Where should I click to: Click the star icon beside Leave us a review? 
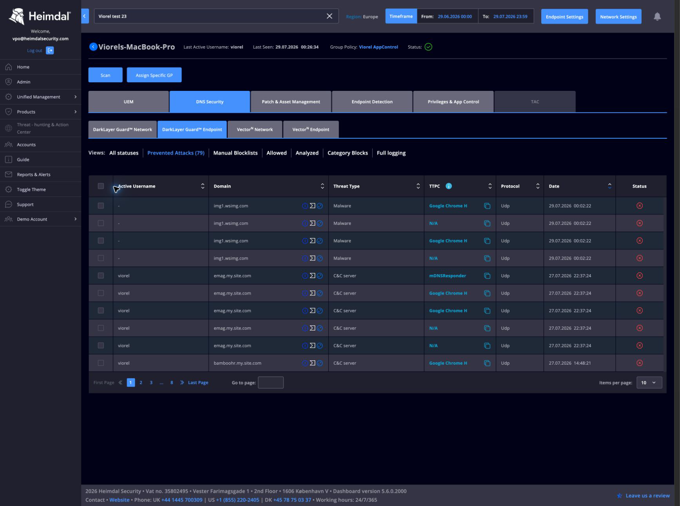click(619, 496)
